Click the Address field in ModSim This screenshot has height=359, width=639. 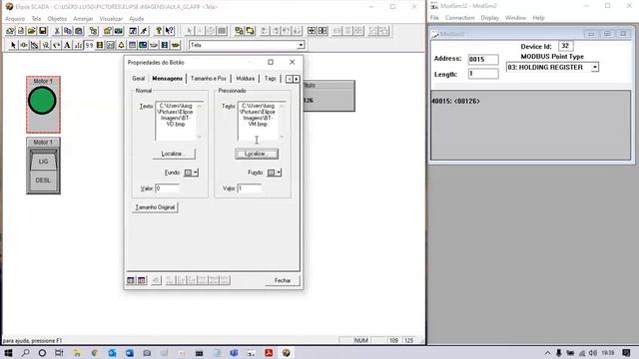483,59
